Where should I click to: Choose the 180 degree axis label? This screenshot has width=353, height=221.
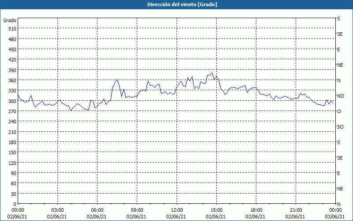[13, 142]
